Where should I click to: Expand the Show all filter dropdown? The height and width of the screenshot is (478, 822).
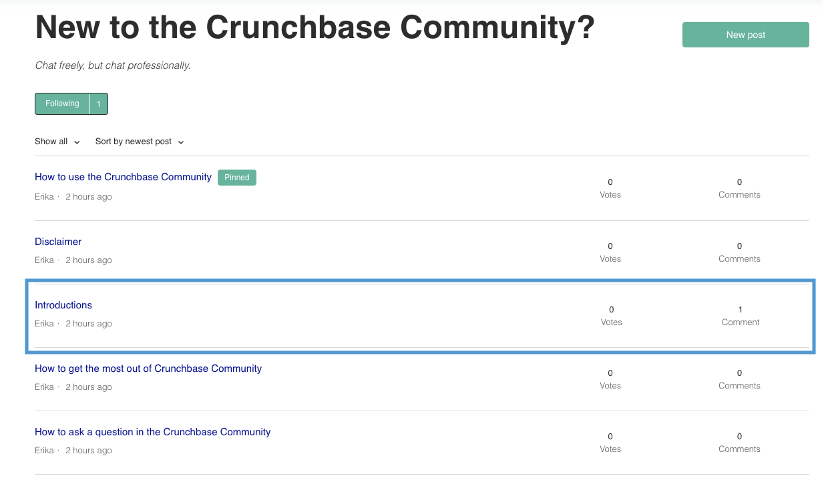57,142
